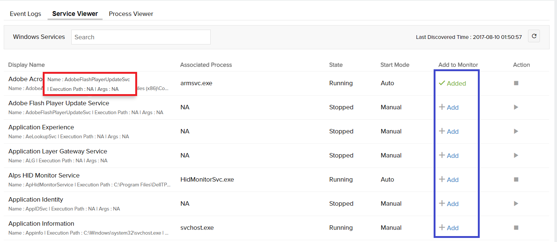
Task: Select the Service Viewer tab
Action: click(75, 14)
